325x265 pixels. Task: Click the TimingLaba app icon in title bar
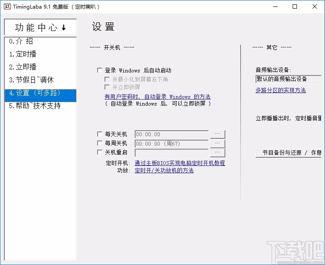[7, 6]
